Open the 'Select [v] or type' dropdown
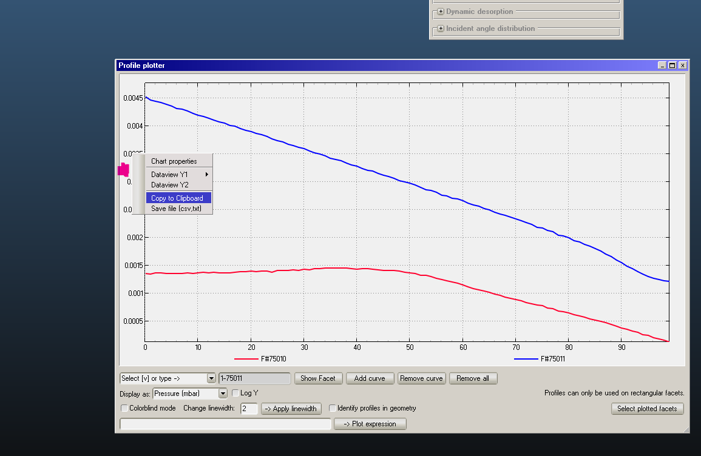The height and width of the screenshot is (456, 701). tap(211, 378)
